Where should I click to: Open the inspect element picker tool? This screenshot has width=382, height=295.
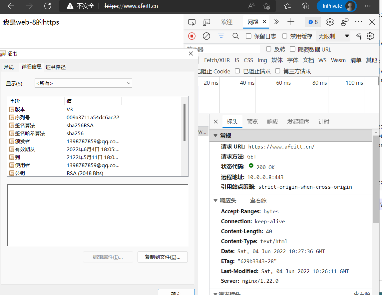click(x=191, y=22)
